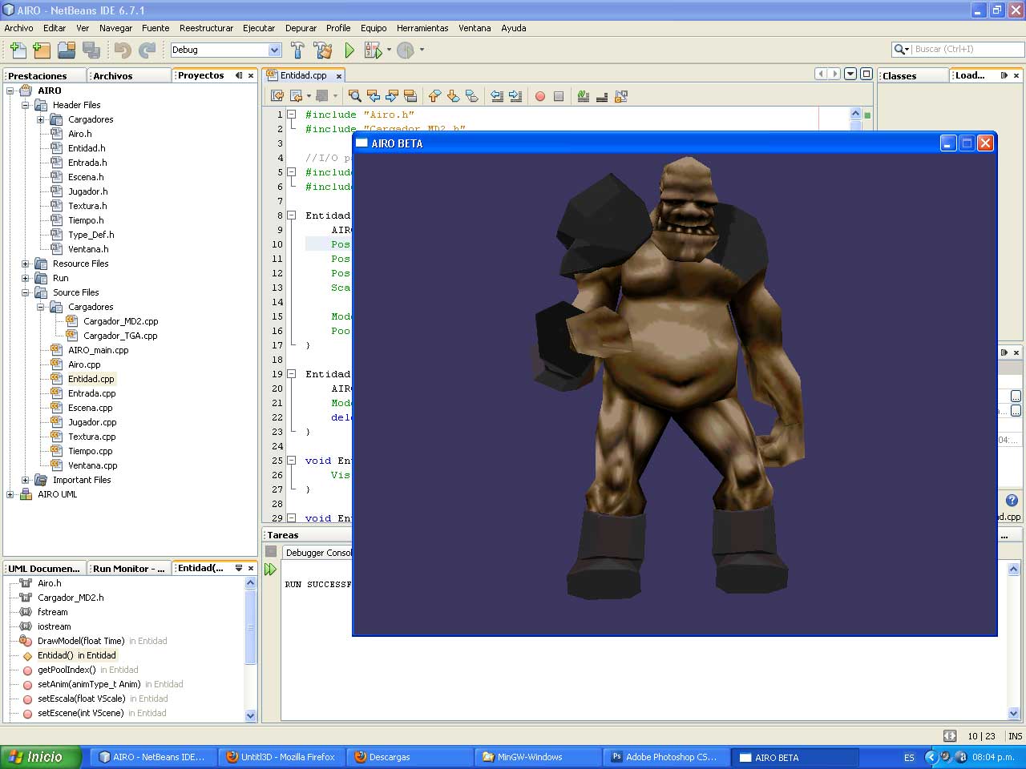Screen dimensions: 1026x769
Task: Collapse the Source Files folder
Action: [26, 292]
